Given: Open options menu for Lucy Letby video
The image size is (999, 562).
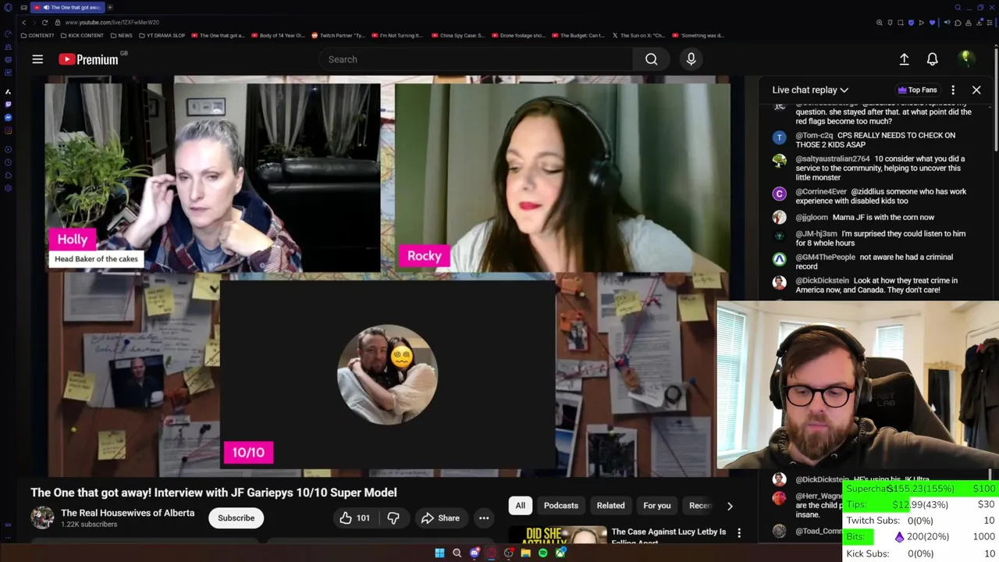Looking at the screenshot, I should point(739,534).
